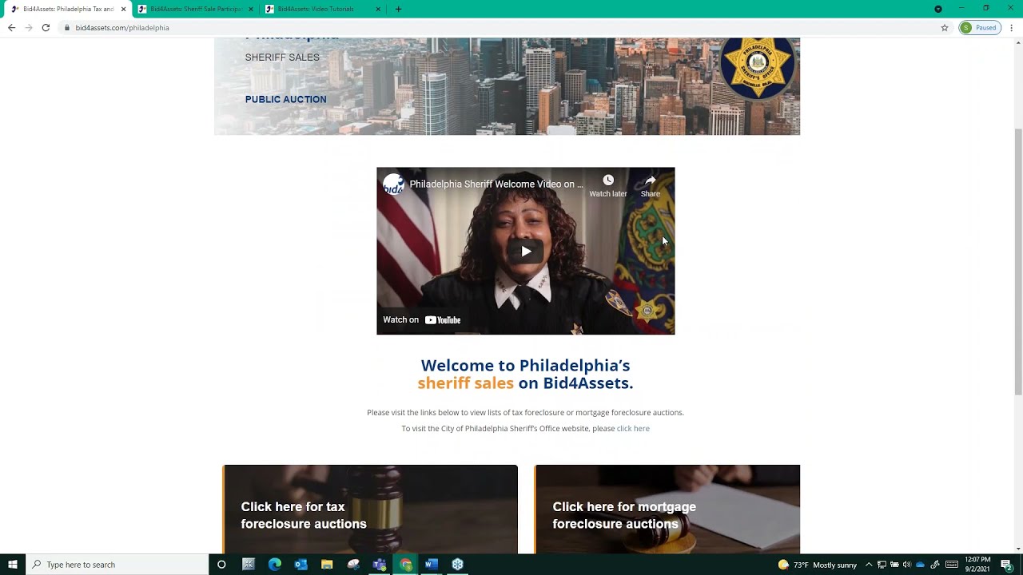Open the Paused profile button
Image resolution: width=1023 pixels, height=575 pixels.
[980, 27]
